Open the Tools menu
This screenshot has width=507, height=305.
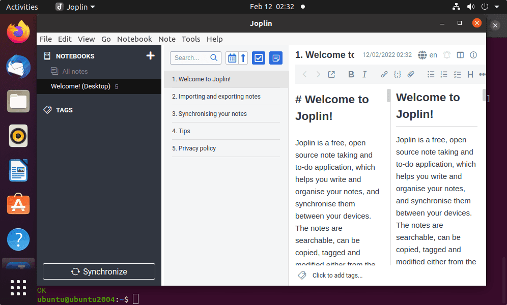191,39
